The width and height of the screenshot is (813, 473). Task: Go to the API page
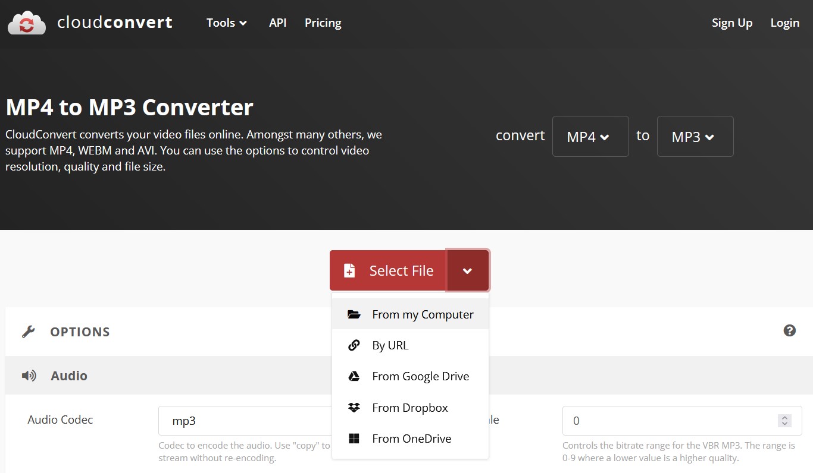[x=278, y=23]
